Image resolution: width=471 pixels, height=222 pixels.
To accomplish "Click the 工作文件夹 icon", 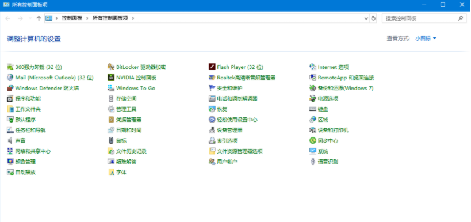I will pos(10,109).
